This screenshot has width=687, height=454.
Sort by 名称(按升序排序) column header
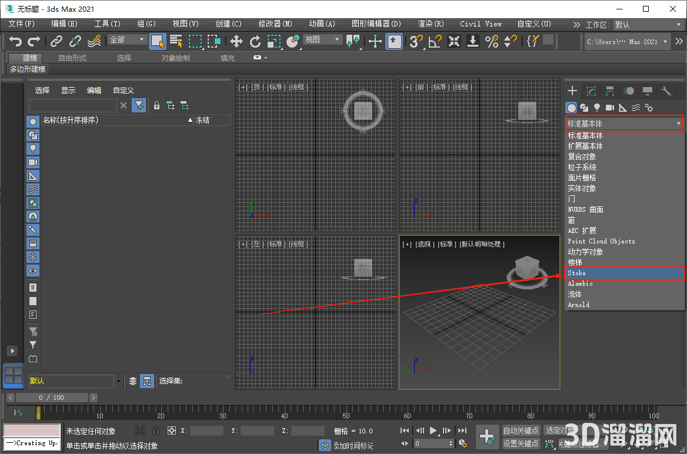[118, 120]
